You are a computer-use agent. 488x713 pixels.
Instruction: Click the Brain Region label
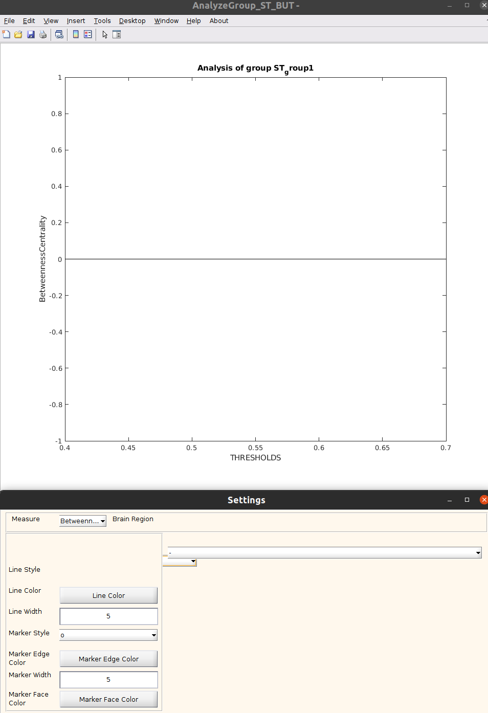coord(133,519)
